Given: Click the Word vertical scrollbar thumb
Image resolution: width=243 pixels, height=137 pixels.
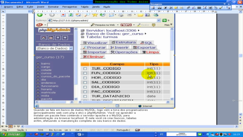Looking at the screenshot, I should click(240, 56).
